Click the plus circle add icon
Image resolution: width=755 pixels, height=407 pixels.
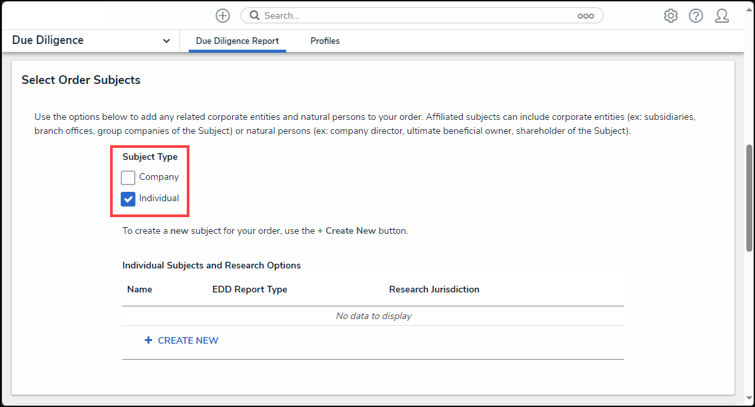[x=223, y=16]
